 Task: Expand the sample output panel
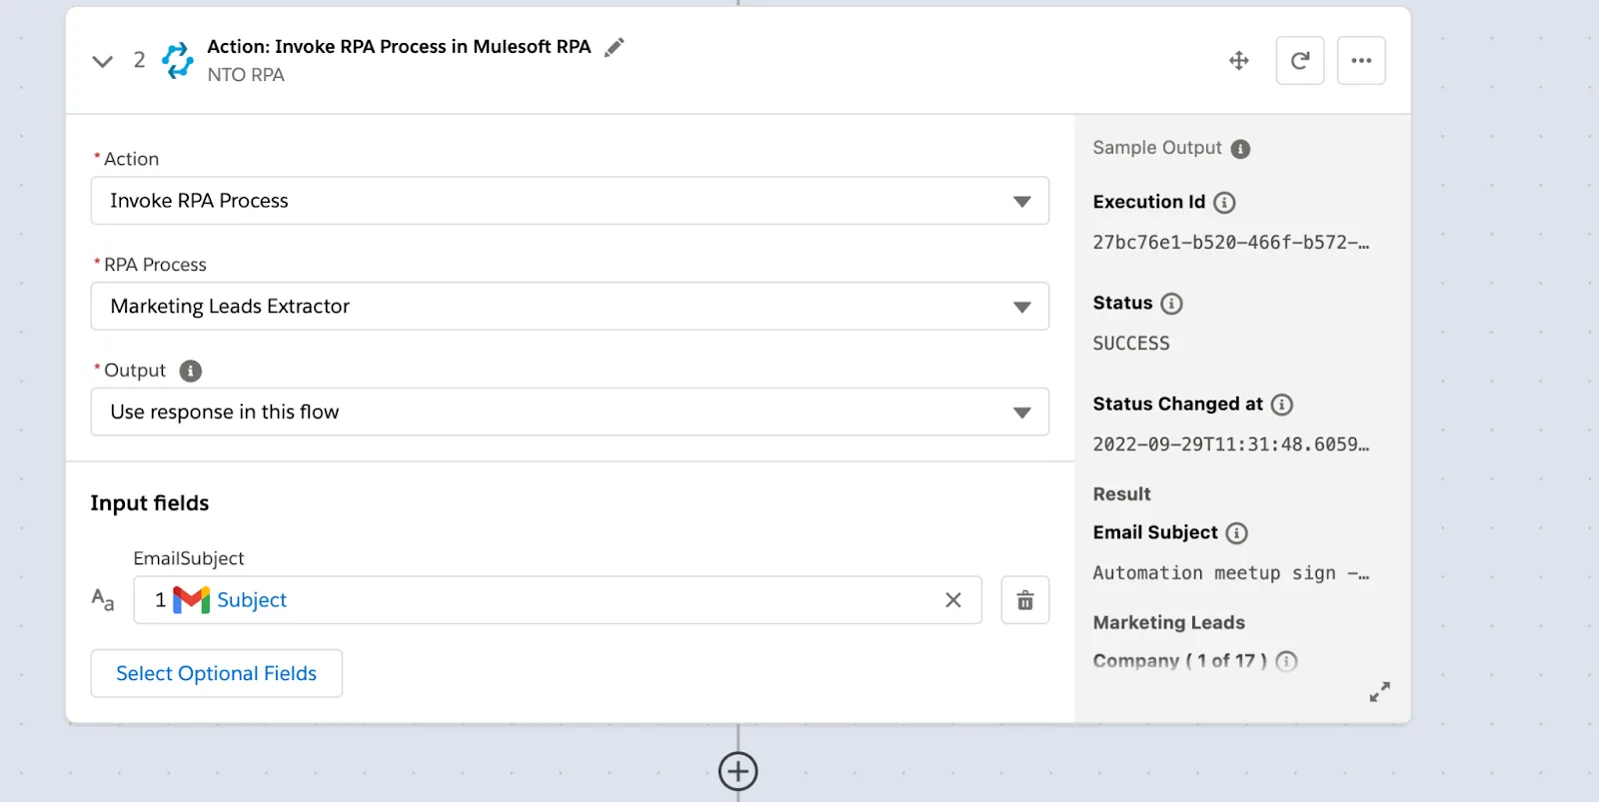(1380, 692)
